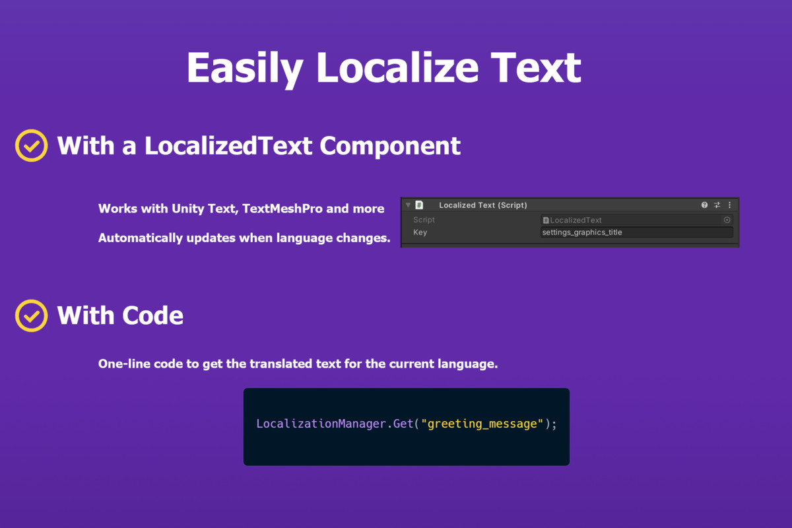
Task: Collapse the Localized Text (Script) component foldout
Action: [408, 205]
